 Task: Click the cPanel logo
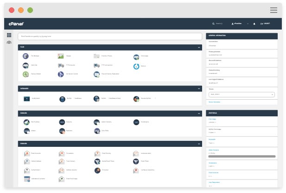pos(16,24)
